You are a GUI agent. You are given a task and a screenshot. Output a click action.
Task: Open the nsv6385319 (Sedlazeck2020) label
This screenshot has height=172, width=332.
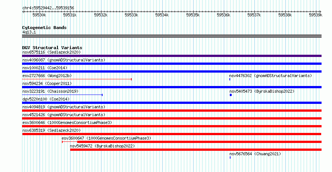pos(51,130)
